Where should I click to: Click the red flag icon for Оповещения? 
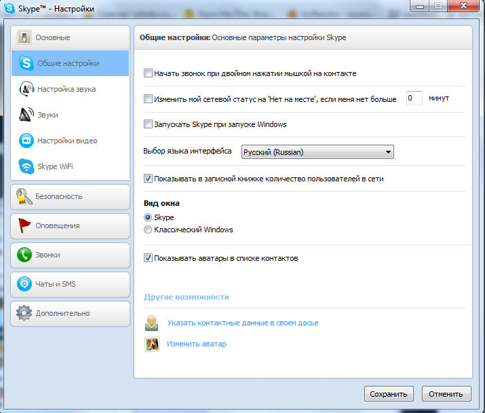point(24,226)
